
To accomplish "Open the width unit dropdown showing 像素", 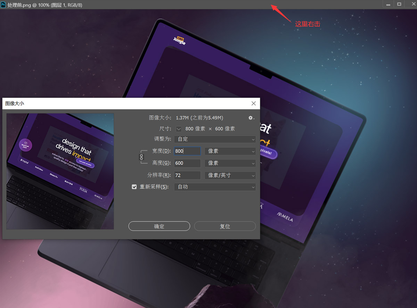I will [230, 151].
